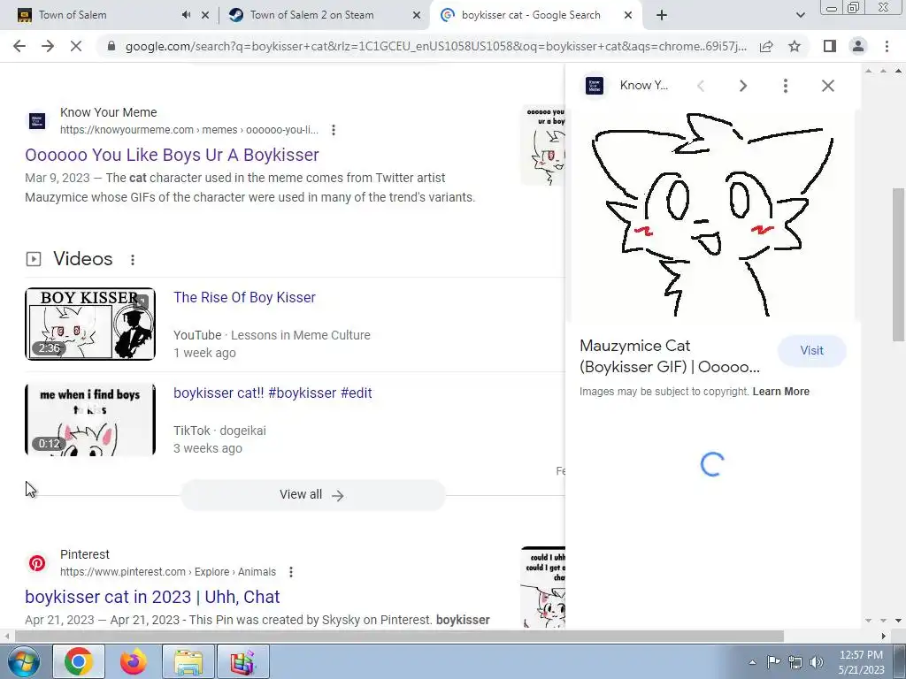Open the Windows Start menu
Image resolution: width=906 pixels, height=679 pixels.
pyautogui.click(x=22, y=661)
